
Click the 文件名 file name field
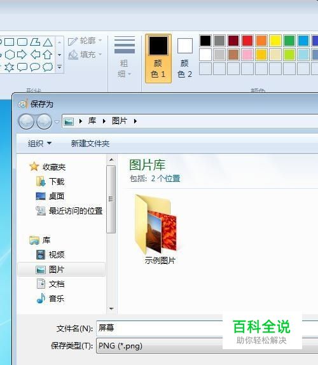[x=207, y=328]
